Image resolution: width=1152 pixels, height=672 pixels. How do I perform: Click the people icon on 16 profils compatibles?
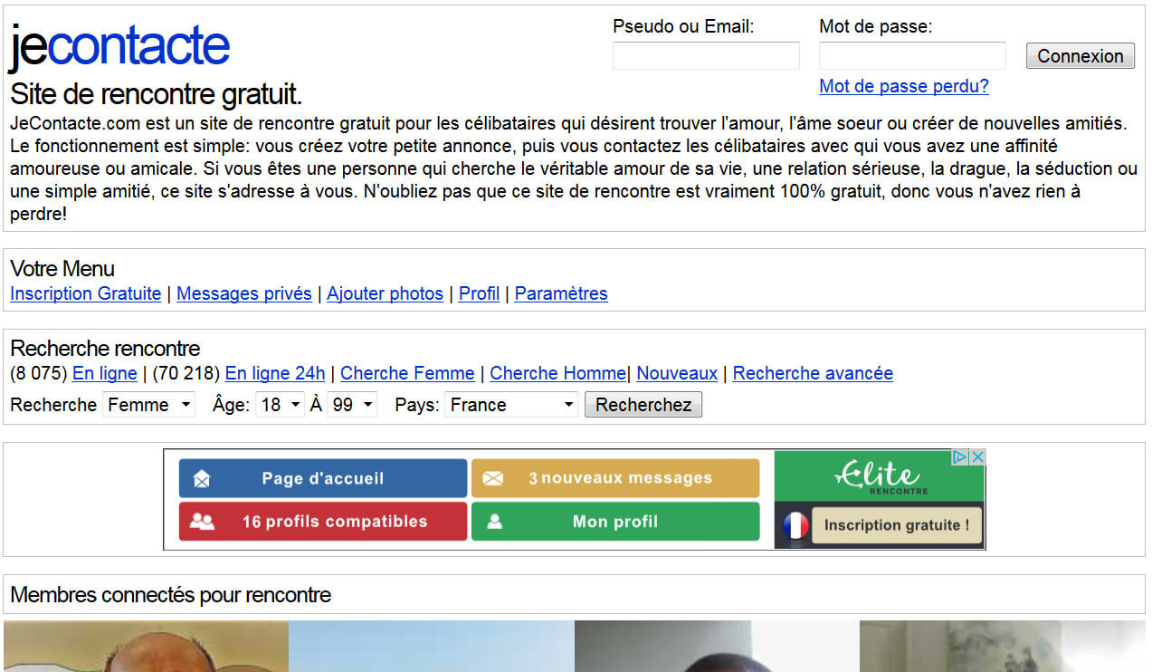(202, 522)
